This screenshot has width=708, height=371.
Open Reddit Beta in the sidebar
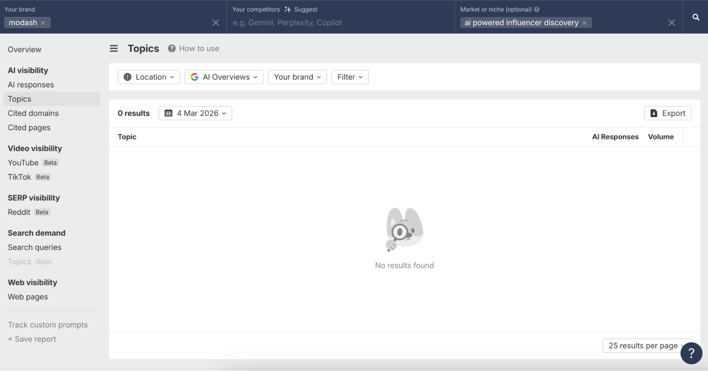[29, 212]
